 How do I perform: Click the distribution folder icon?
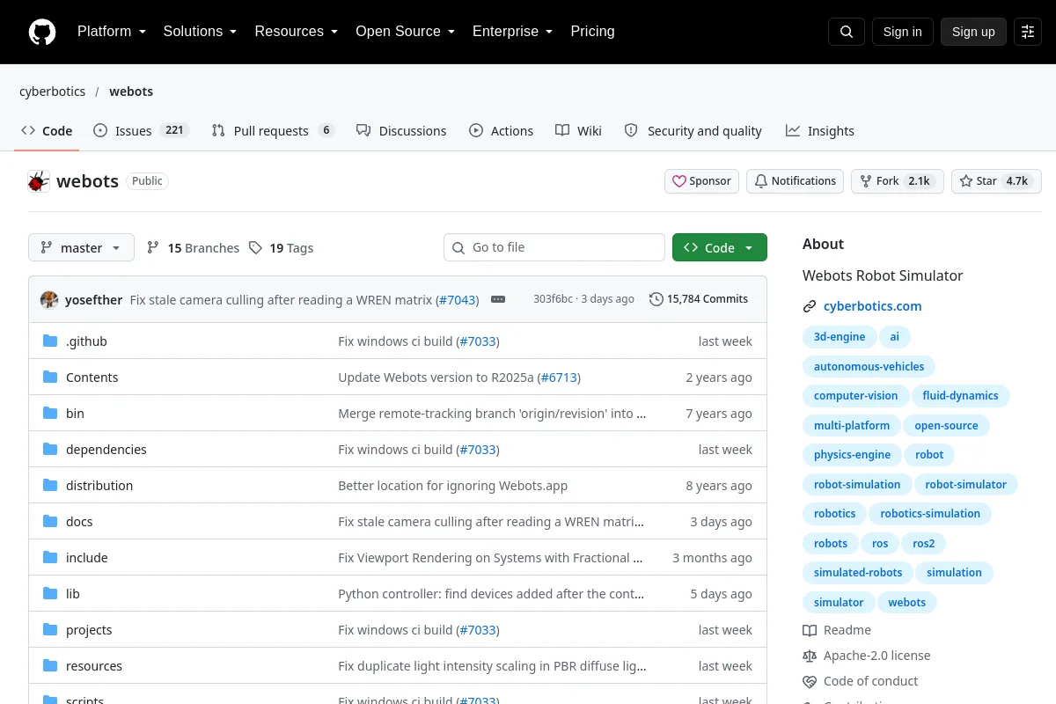50,486
